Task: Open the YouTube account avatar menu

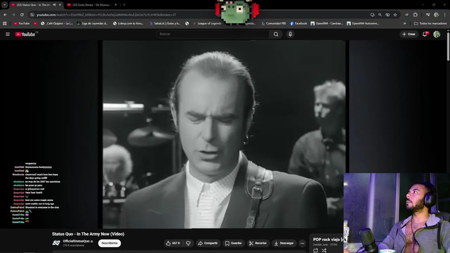Action: 437,34
